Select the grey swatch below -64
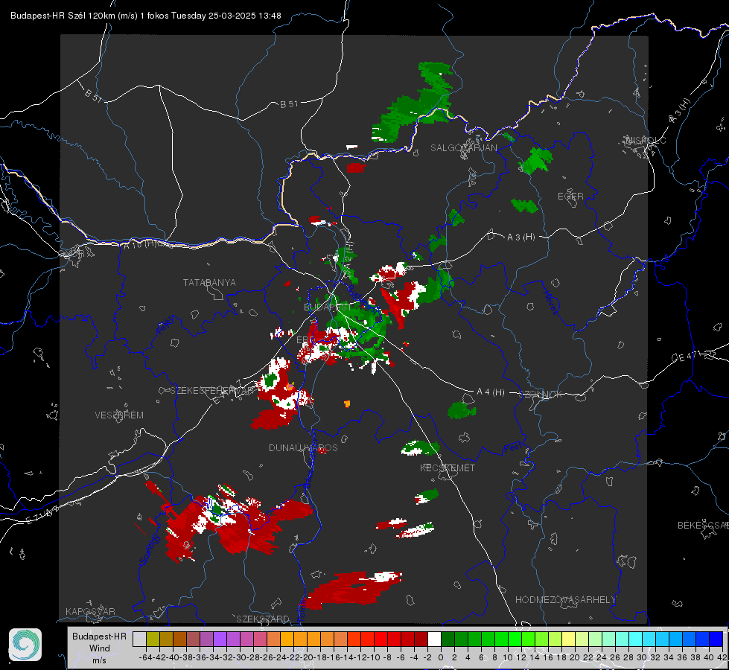The height and width of the screenshot is (670, 729). 139,639
